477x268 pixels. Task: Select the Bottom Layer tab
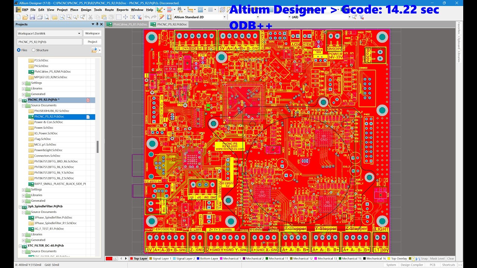pos(207,258)
